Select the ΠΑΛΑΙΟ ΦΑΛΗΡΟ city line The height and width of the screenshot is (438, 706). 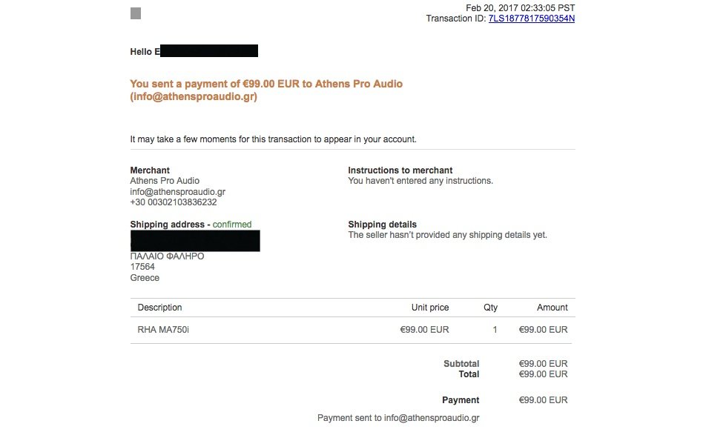[x=167, y=256]
